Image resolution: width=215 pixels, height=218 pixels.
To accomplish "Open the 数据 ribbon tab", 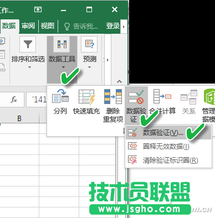I will [x=9, y=26].
